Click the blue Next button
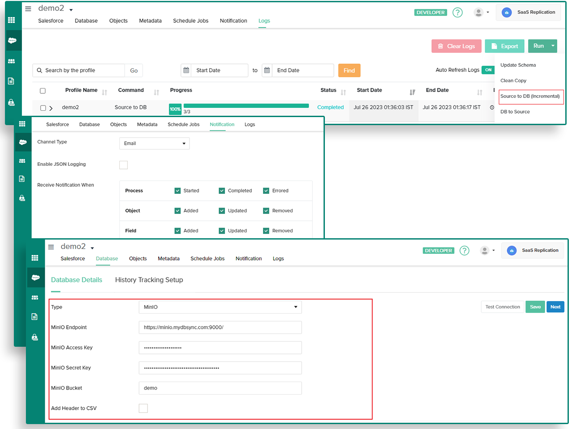Screen dimensions: 572x429 555,307
